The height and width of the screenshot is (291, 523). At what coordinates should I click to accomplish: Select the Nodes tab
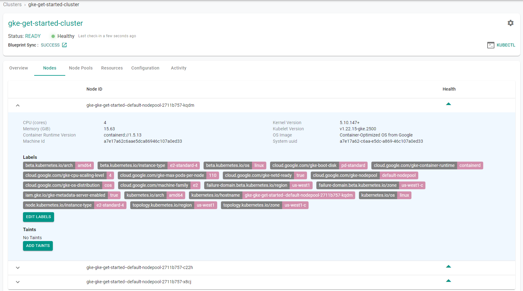(x=50, y=68)
